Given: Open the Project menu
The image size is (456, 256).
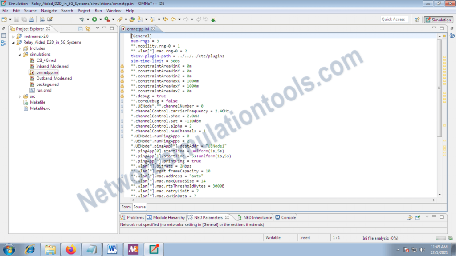Looking at the screenshot, I should pyautogui.click(x=83, y=10).
